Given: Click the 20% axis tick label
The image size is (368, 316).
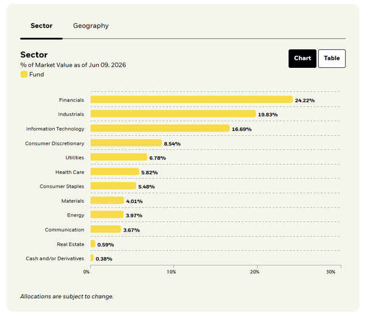Looking at the screenshot, I should pyautogui.click(x=255, y=272).
